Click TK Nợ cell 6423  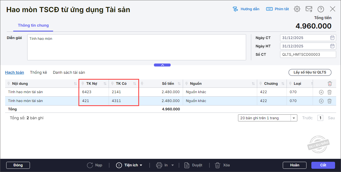(94, 92)
